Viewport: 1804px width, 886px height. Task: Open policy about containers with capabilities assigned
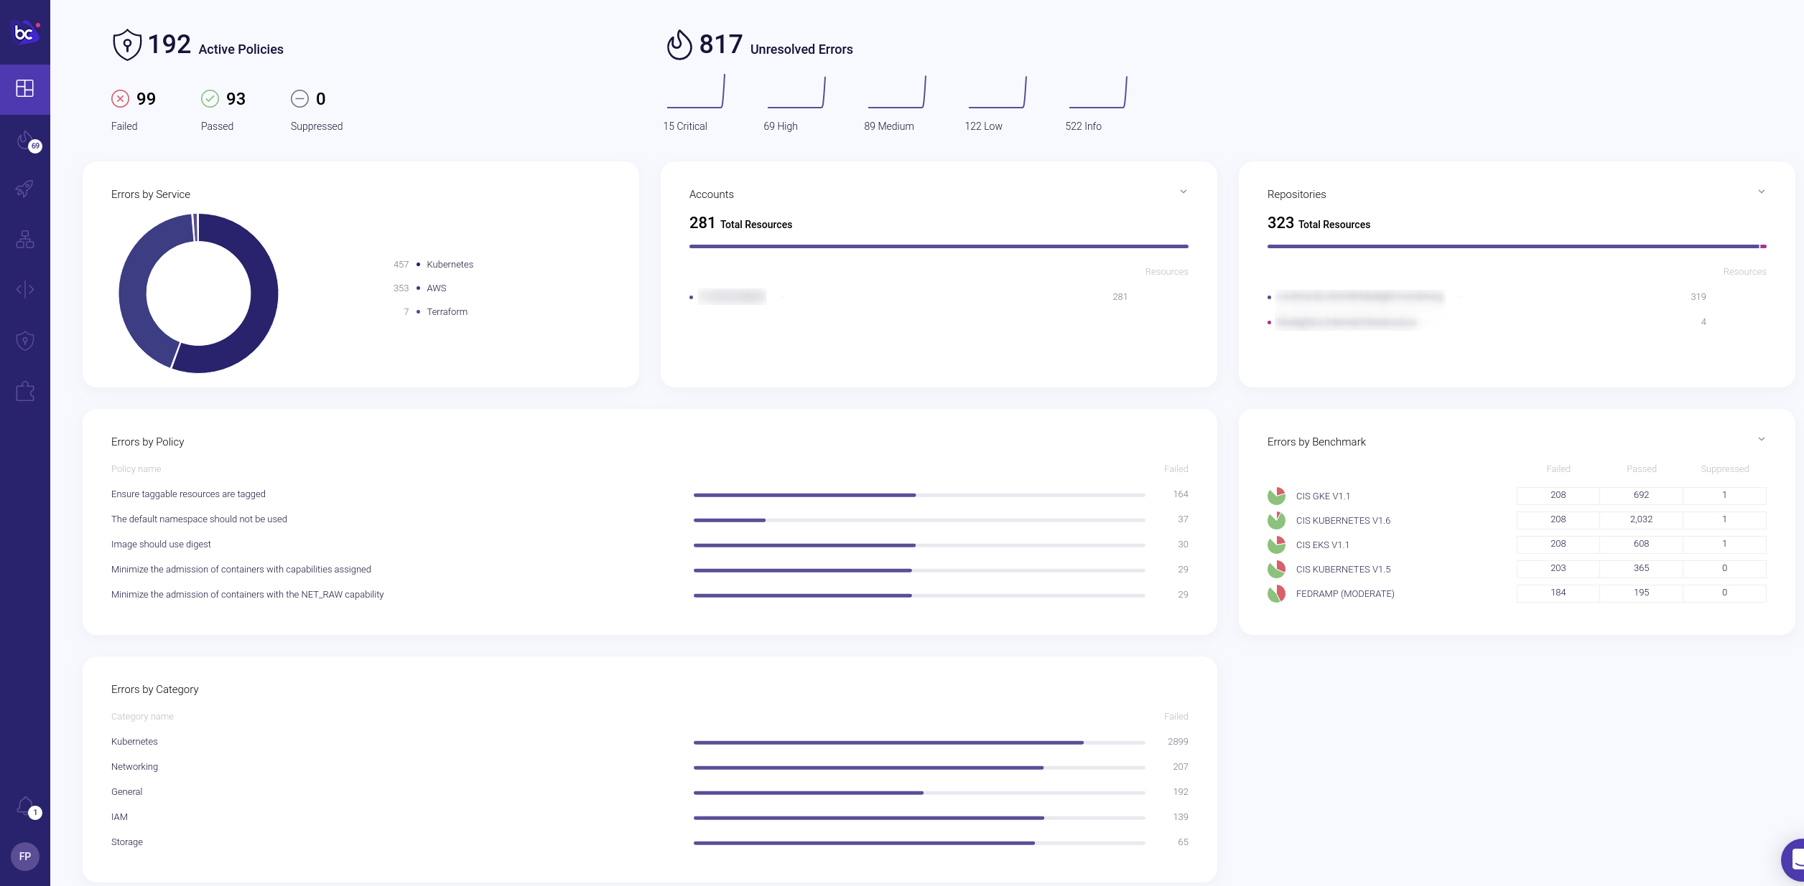click(241, 570)
